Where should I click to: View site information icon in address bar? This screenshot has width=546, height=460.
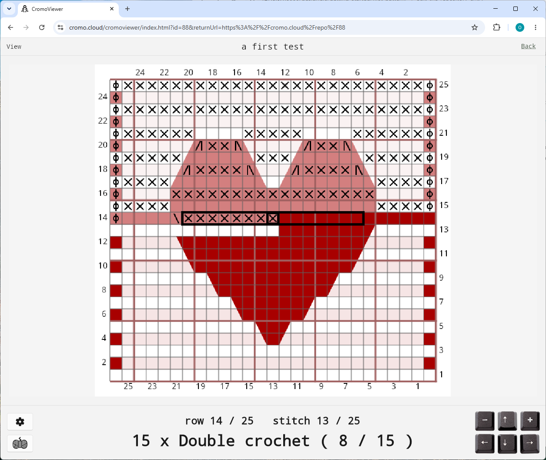click(60, 27)
